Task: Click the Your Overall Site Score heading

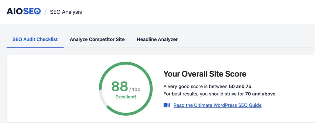Action: (205, 74)
